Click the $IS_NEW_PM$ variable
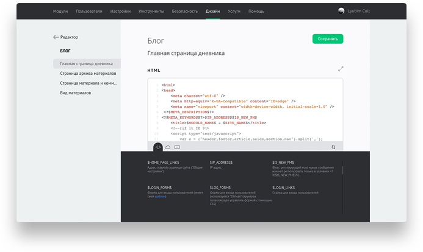 coord(283,163)
